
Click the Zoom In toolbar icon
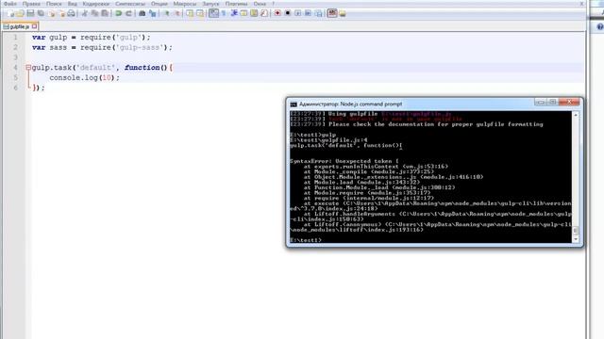click(x=167, y=13)
